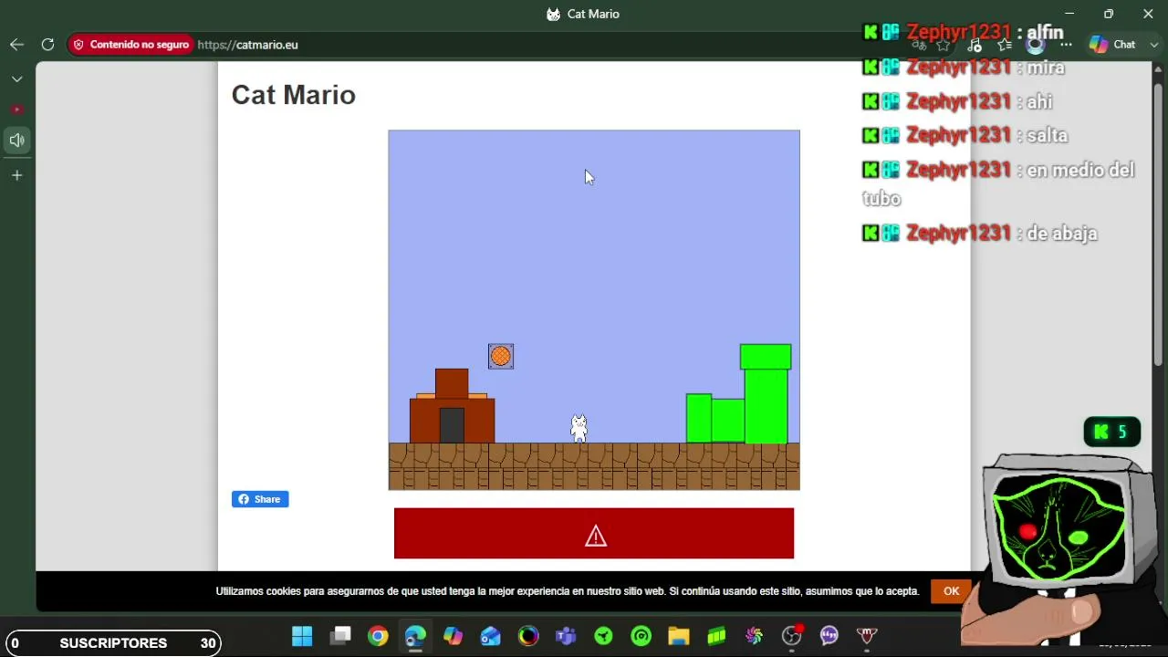Open the media controls music icon
The image size is (1168, 657).
[x=975, y=44]
